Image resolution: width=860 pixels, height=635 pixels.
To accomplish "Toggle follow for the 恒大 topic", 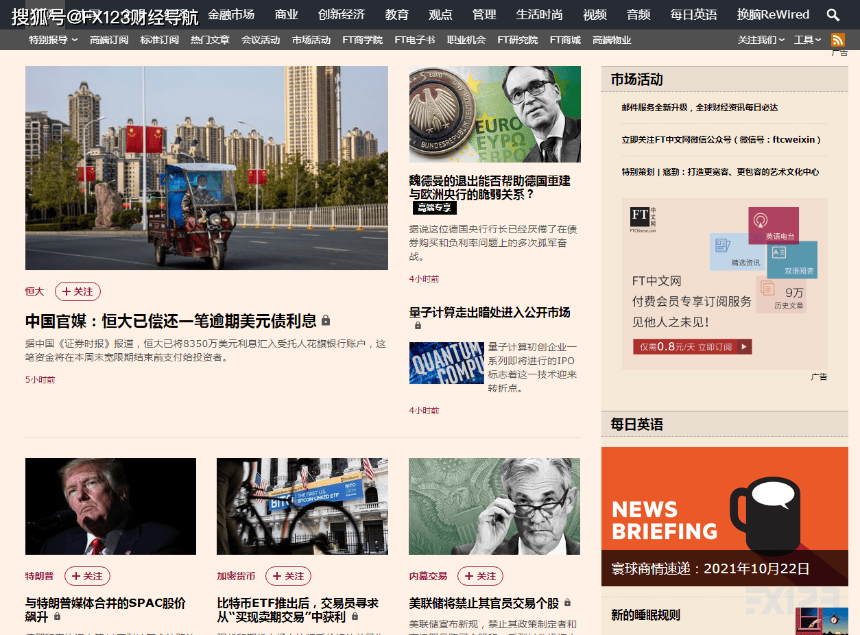I will 77,291.
